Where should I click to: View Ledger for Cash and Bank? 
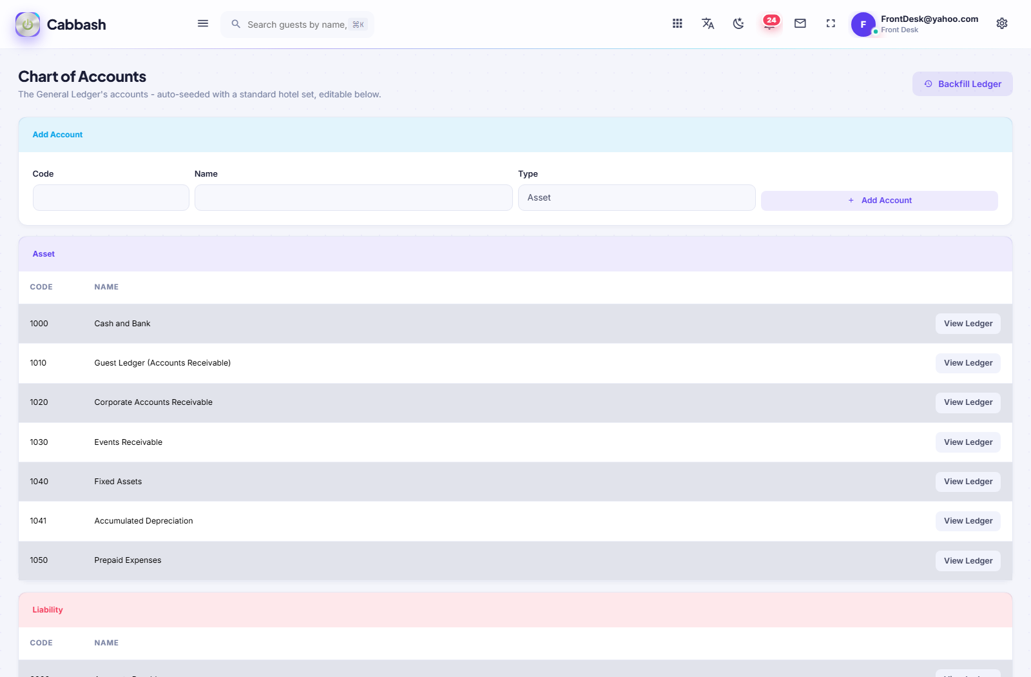coord(968,324)
